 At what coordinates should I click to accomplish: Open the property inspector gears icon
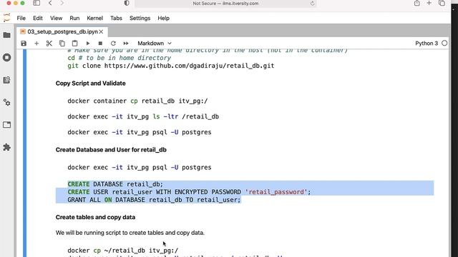point(6,103)
